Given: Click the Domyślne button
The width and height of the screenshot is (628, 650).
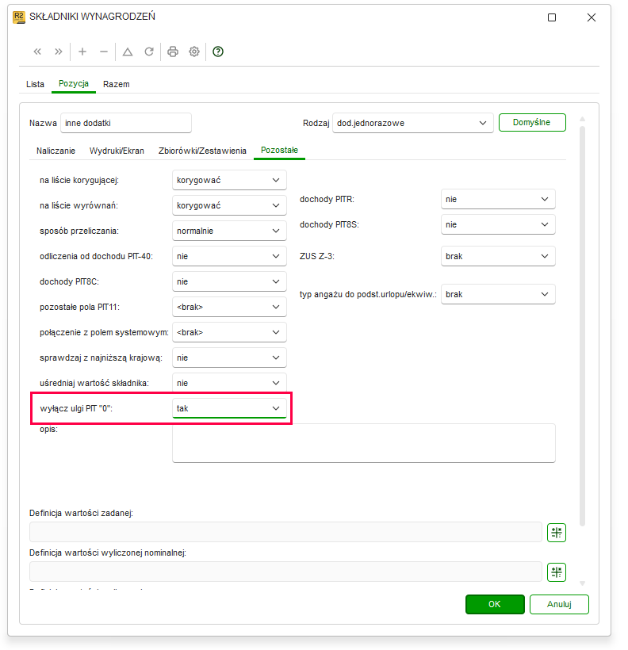Looking at the screenshot, I should coord(532,123).
